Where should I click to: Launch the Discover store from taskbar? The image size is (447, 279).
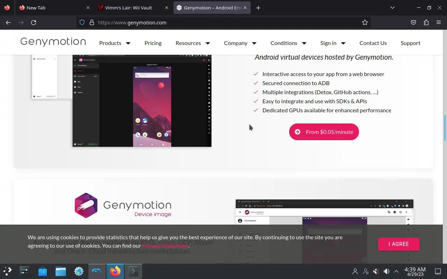tap(43, 271)
